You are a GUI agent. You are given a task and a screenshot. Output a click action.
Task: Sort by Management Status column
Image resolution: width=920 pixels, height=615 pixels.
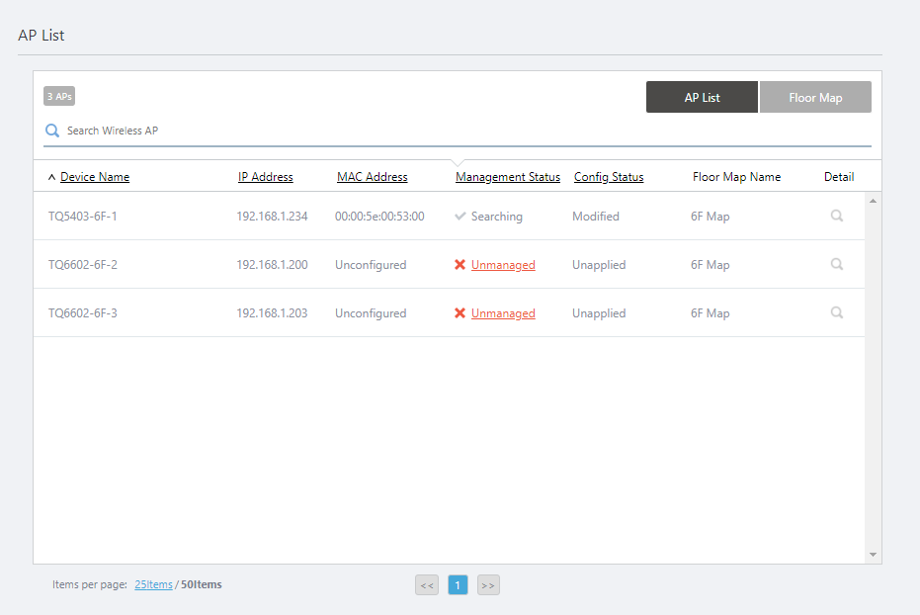click(x=507, y=177)
